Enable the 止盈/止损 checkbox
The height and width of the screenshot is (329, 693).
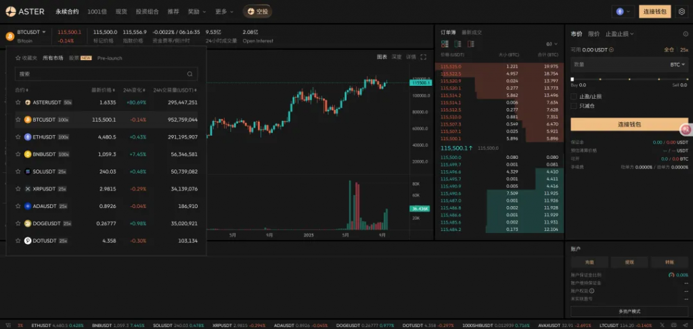pos(574,96)
